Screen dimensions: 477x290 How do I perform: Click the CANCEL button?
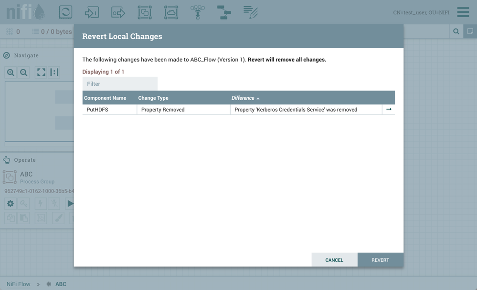click(x=334, y=259)
